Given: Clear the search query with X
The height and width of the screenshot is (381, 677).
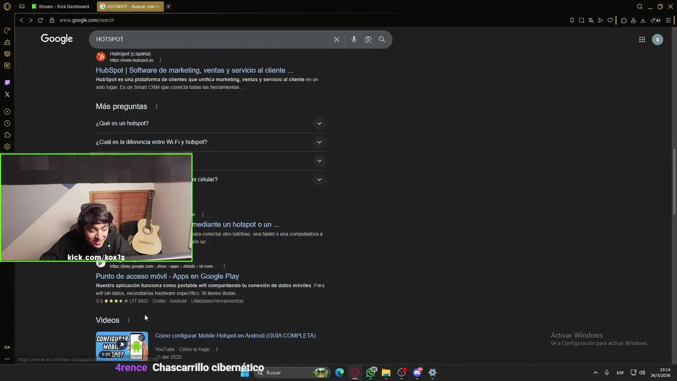Looking at the screenshot, I should (336, 39).
